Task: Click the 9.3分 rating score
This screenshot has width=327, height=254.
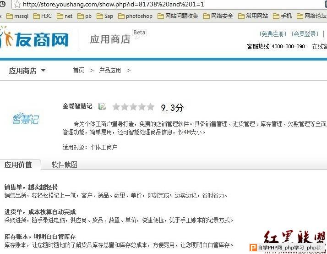Action: coord(172,108)
